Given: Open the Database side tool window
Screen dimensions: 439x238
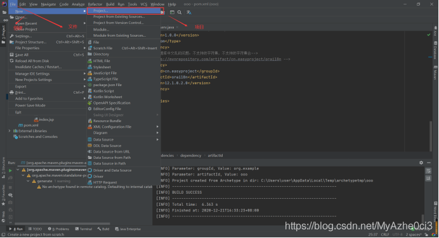Looking at the screenshot, I should (435, 51).
